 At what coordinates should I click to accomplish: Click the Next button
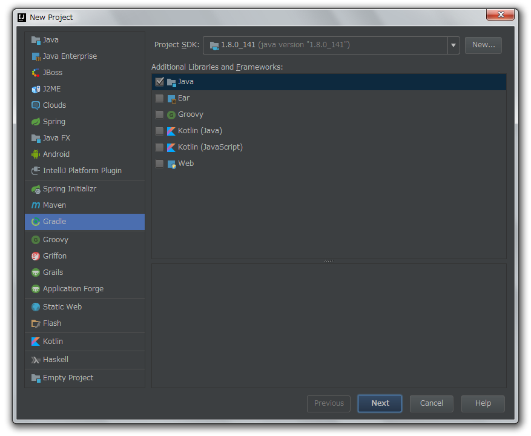click(380, 403)
